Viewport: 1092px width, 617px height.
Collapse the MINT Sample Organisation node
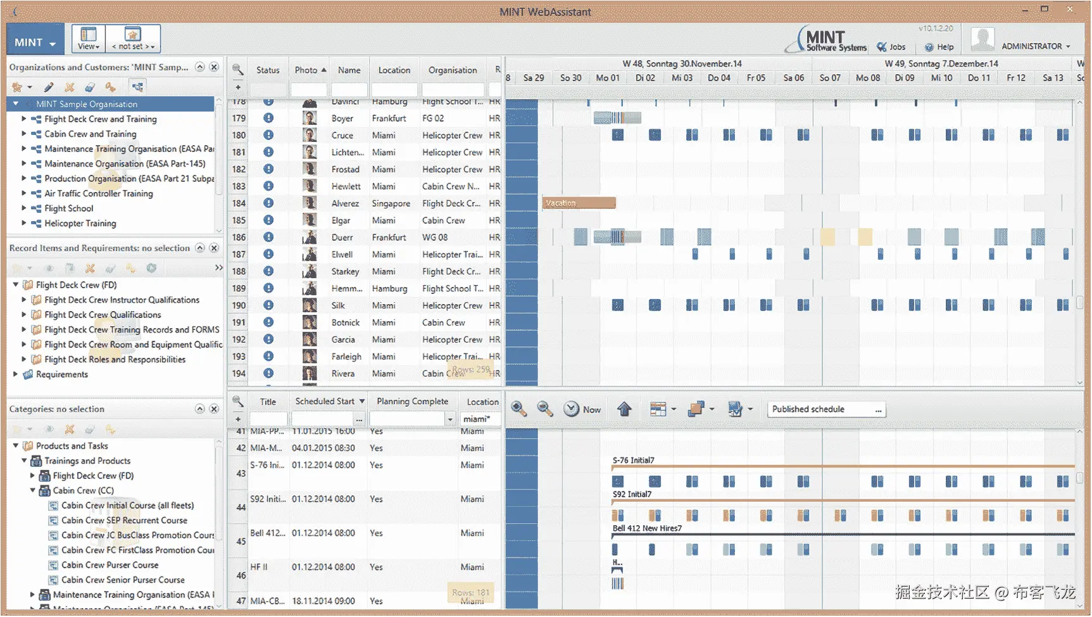tap(16, 104)
